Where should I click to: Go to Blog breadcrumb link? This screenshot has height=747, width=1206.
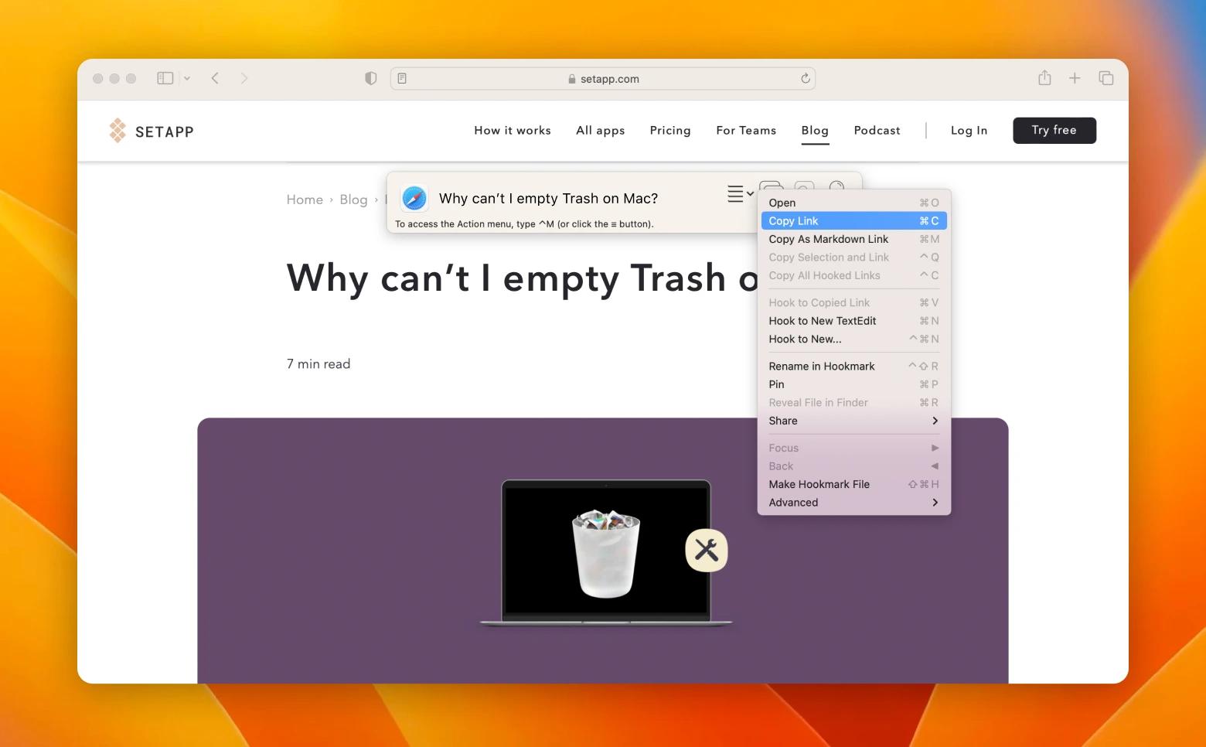coord(353,200)
